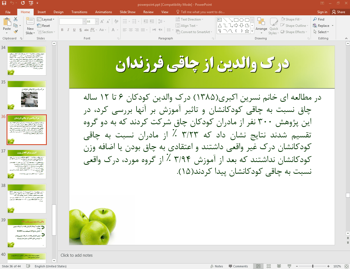This screenshot has height=269, width=350.
Task: Toggle Bold formatting
Action: 62,30
